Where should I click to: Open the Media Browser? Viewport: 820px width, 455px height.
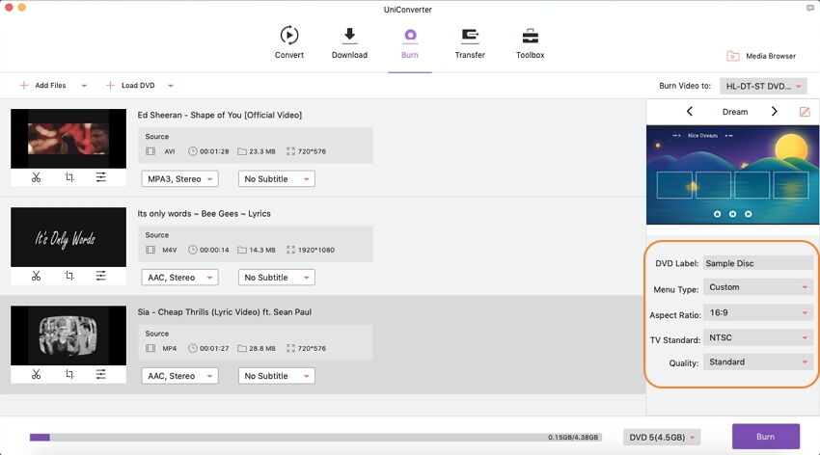(761, 56)
